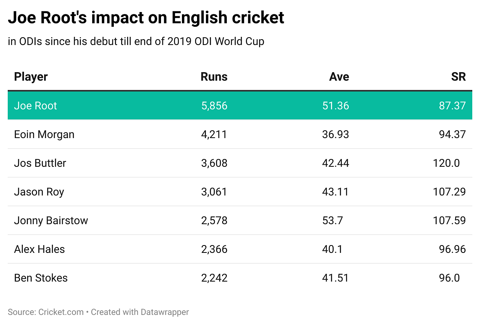This screenshot has width=480, height=325.
Task: Click the Player column header
Action: point(31,77)
